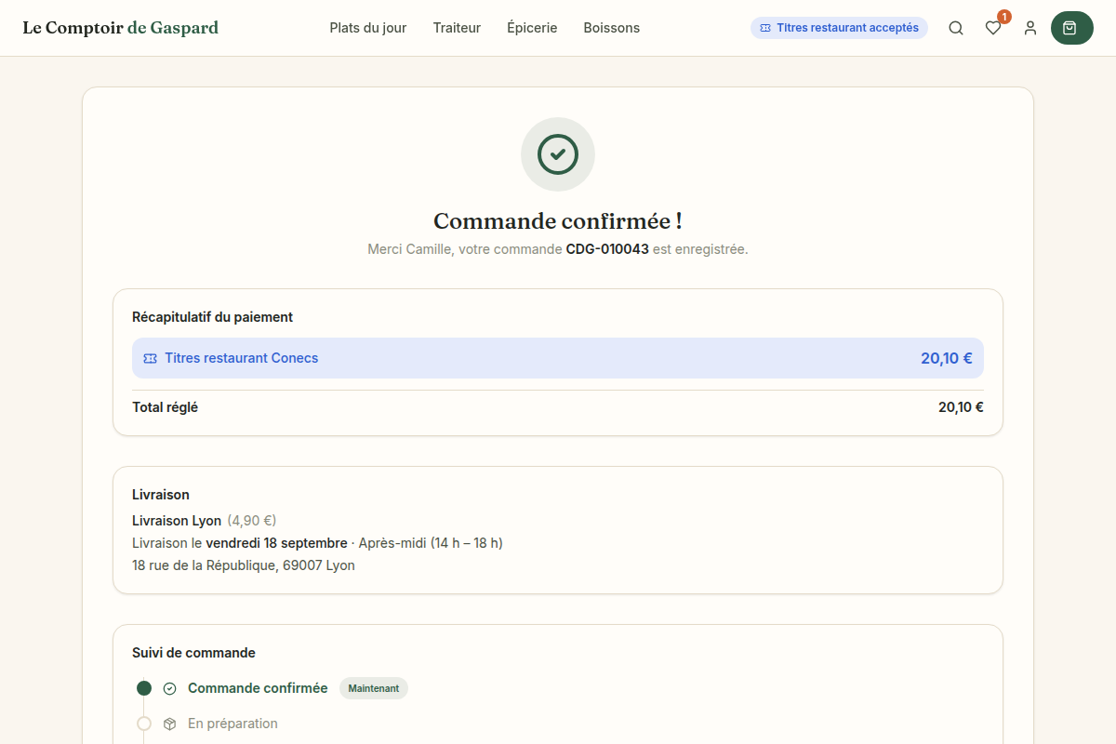
Task: Open the user account icon
Action: pyautogui.click(x=1030, y=28)
